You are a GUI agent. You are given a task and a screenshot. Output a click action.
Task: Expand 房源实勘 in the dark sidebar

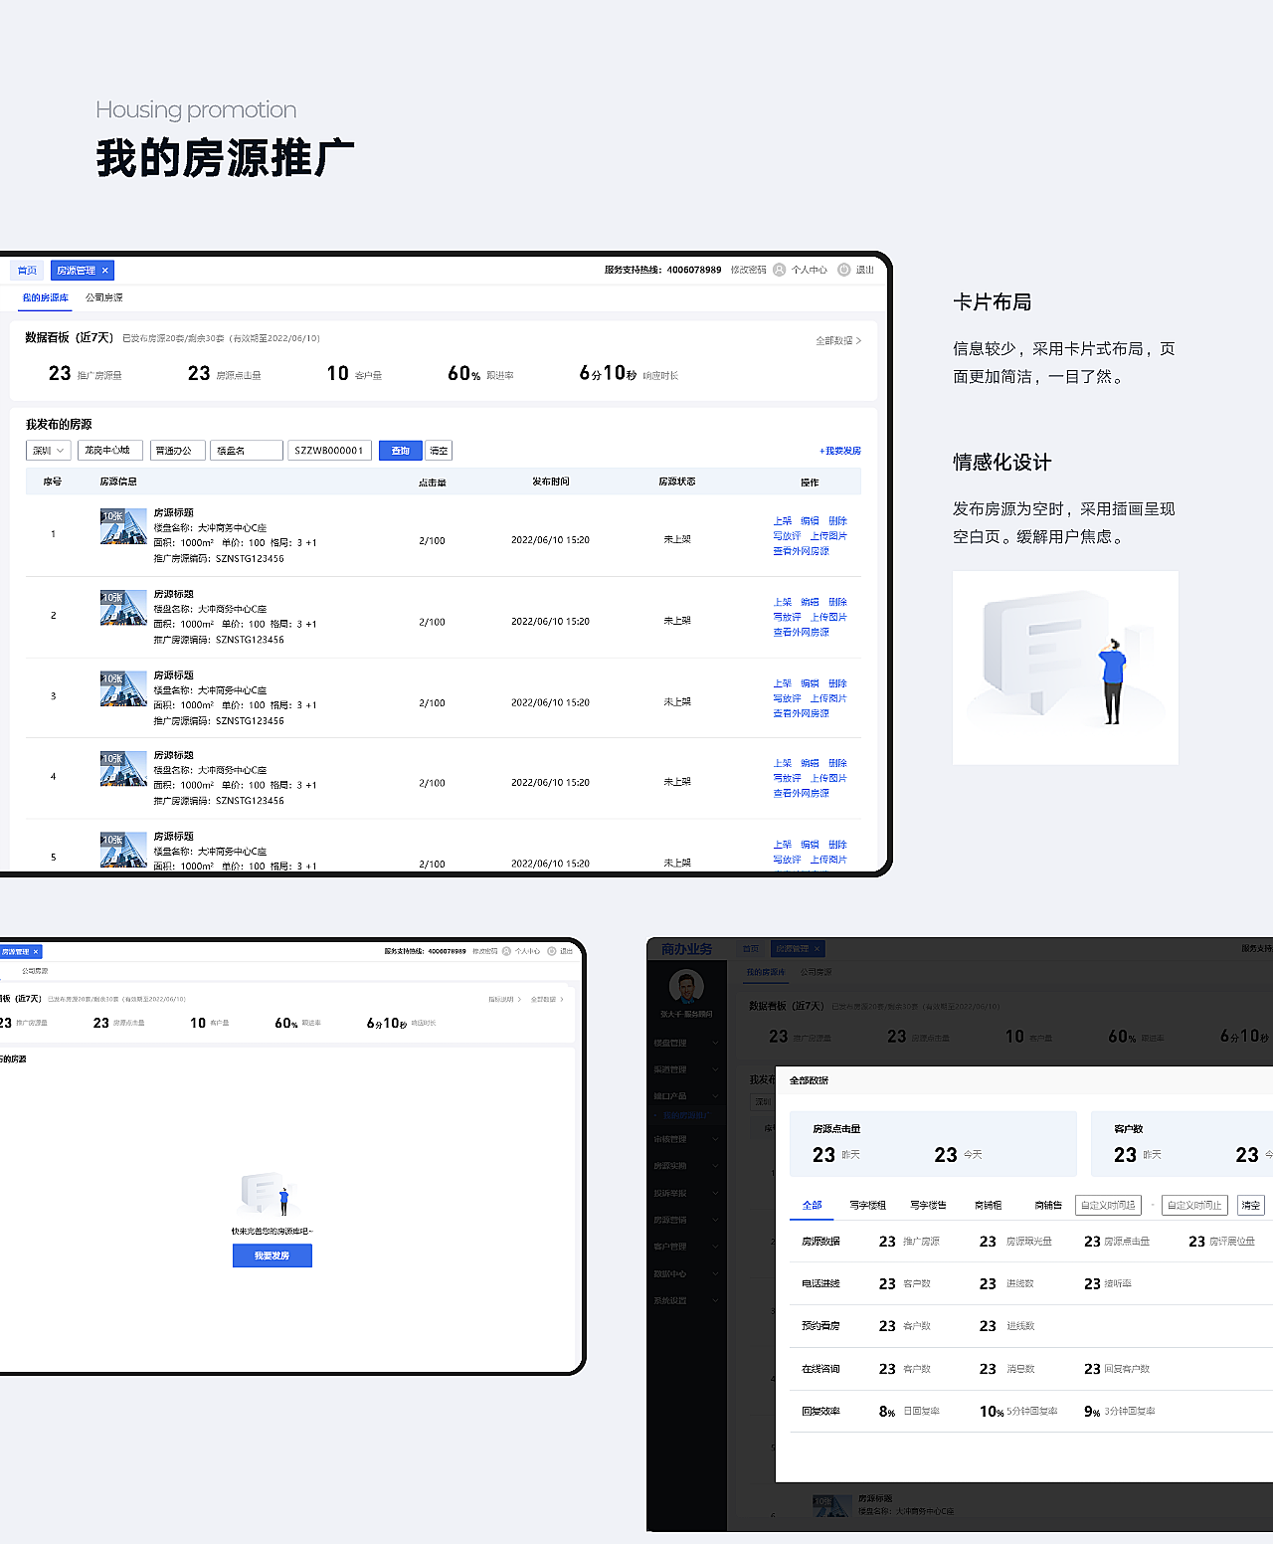coord(686,1166)
